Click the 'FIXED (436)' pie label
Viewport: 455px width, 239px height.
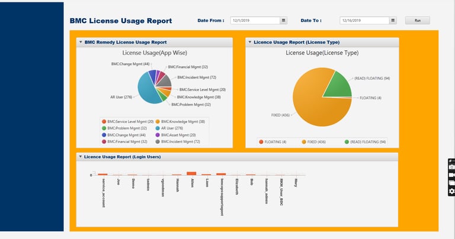pos(280,115)
